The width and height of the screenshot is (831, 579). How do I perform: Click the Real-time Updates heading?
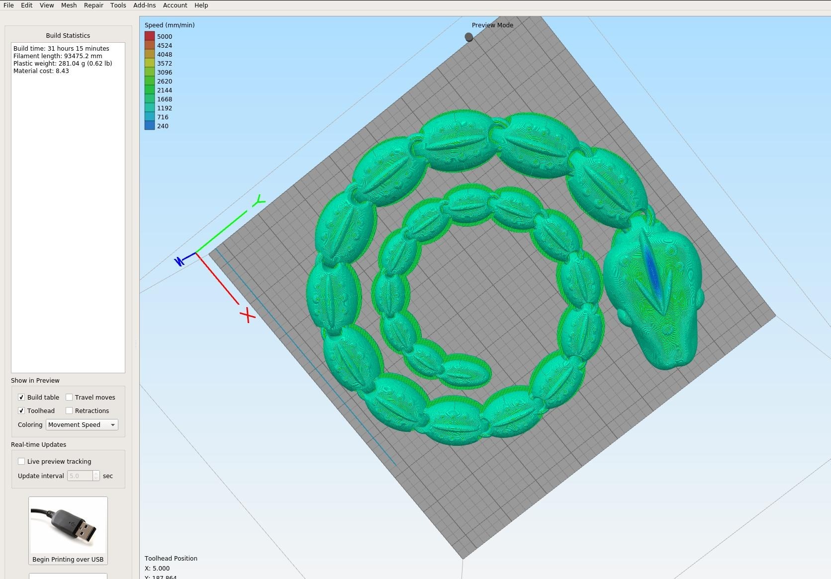(x=38, y=444)
